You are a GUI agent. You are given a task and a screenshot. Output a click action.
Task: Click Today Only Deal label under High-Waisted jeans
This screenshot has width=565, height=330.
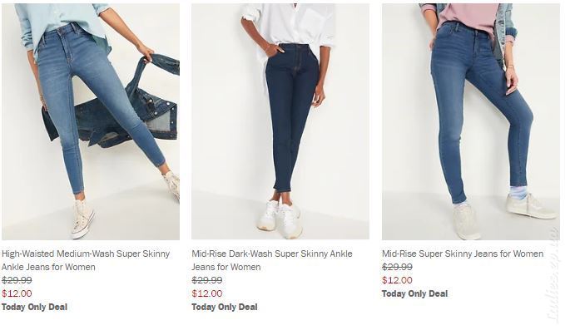point(34,307)
